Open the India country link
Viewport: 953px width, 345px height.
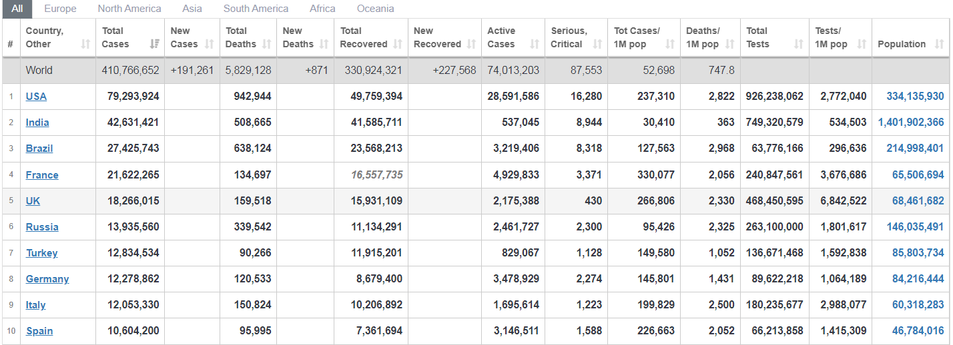tap(37, 123)
